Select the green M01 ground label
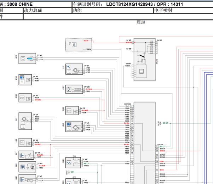 click(x=73, y=172)
